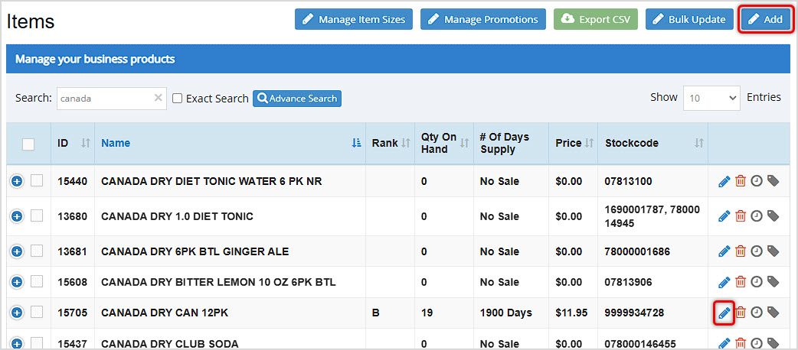798x350 pixels.
Task: Click stockcode 07813906
Action: 628,282
